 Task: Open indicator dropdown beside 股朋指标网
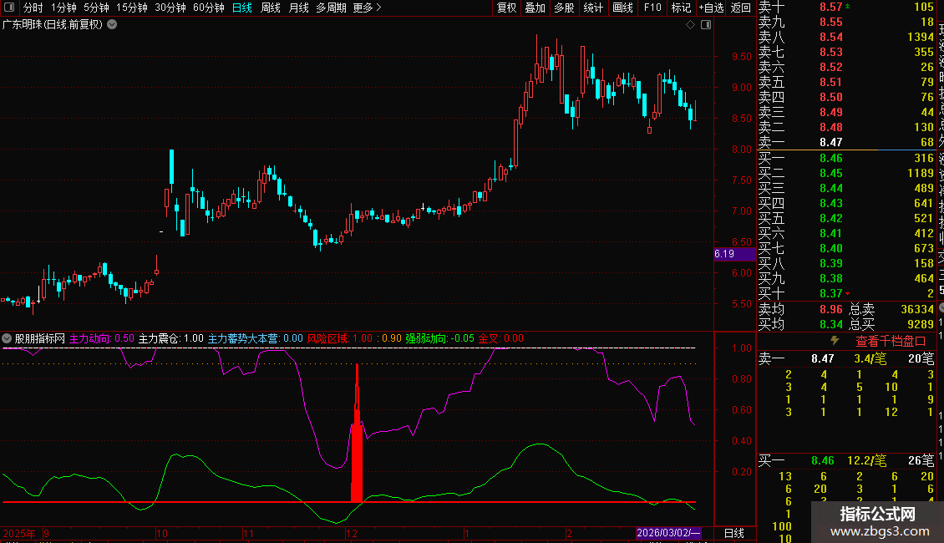click(7, 339)
